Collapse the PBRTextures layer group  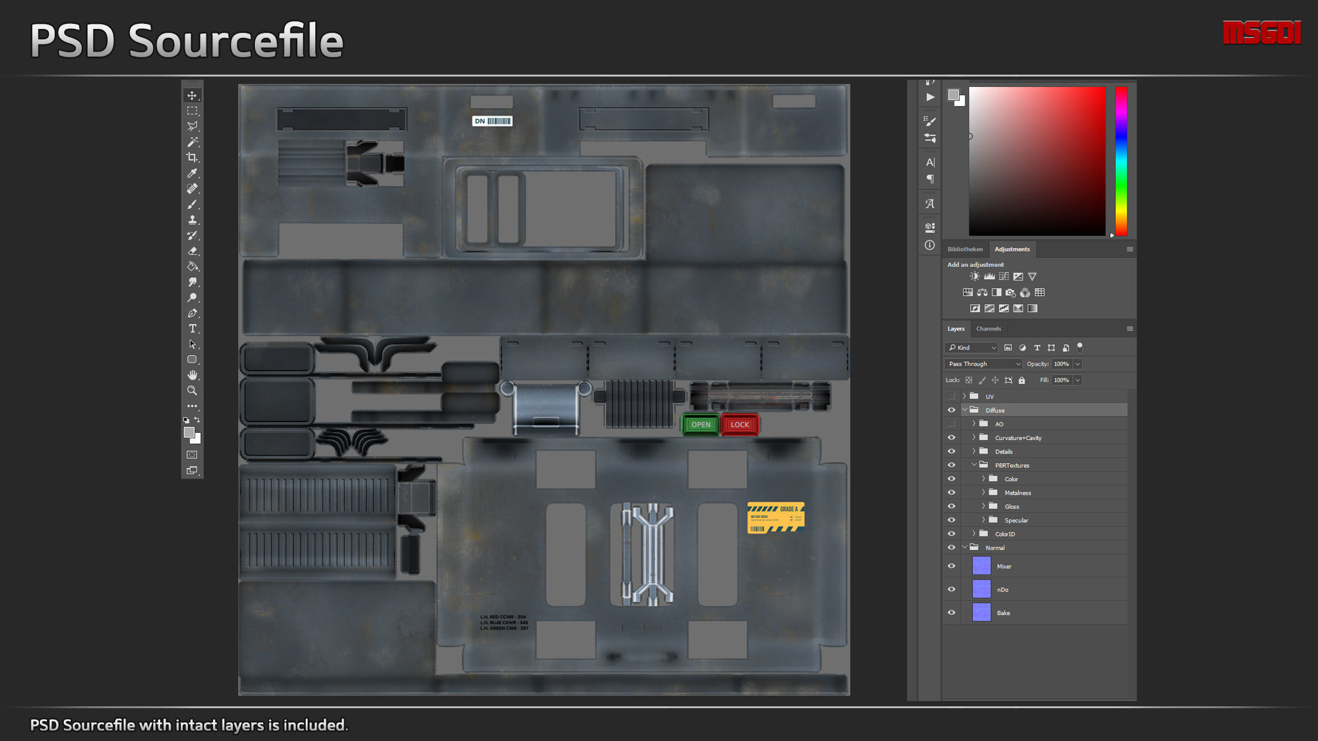click(974, 464)
